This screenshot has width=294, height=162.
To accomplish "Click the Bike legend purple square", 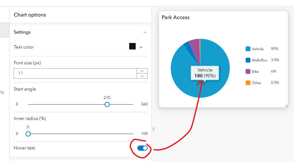I will click(x=248, y=71).
